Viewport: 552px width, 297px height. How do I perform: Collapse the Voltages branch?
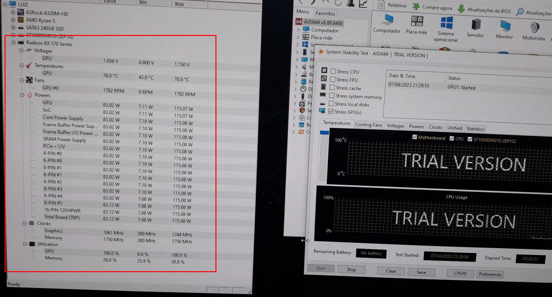tap(21, 50)
